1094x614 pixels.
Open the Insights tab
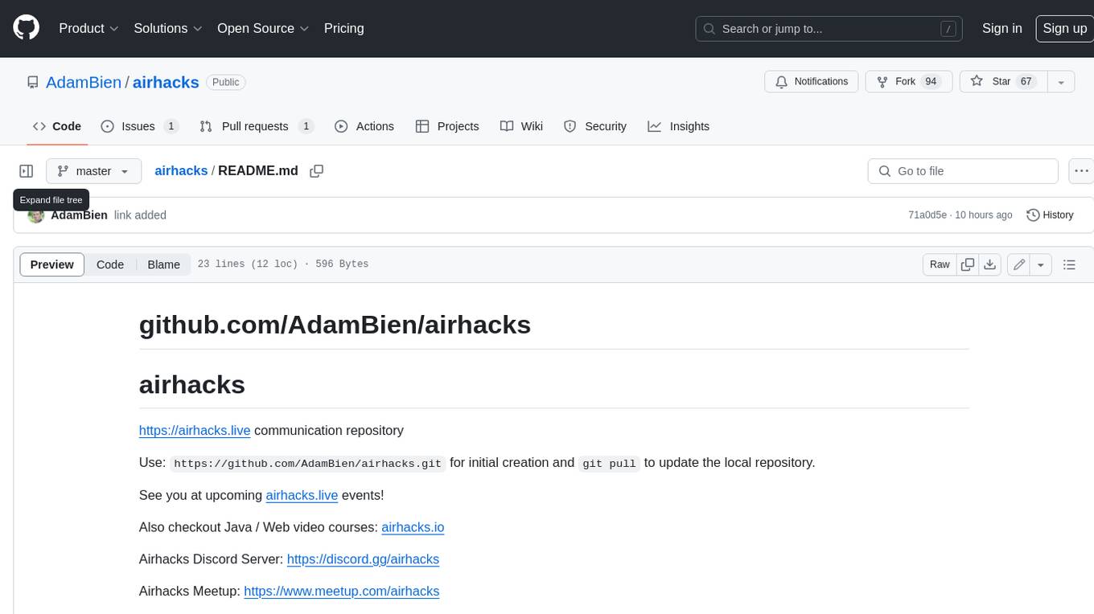click(679, 126)
